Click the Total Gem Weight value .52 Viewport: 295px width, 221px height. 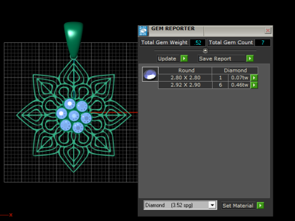click(x=198, y=42)
